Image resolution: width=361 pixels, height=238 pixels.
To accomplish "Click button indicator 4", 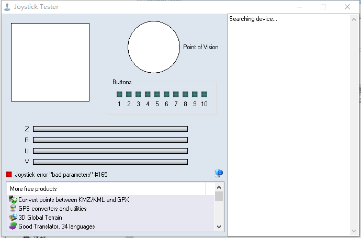I will click(x=148, y=94).
